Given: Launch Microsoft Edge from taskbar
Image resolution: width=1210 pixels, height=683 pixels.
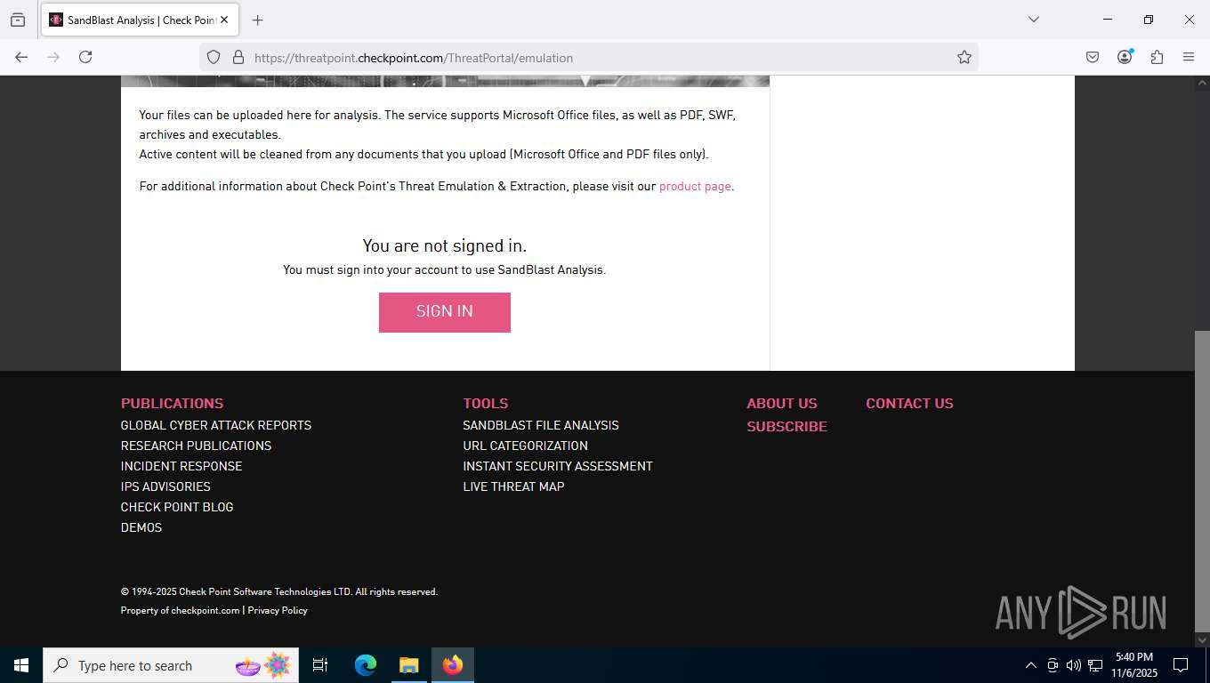Looking at the screenshot, I should point(366,665).
